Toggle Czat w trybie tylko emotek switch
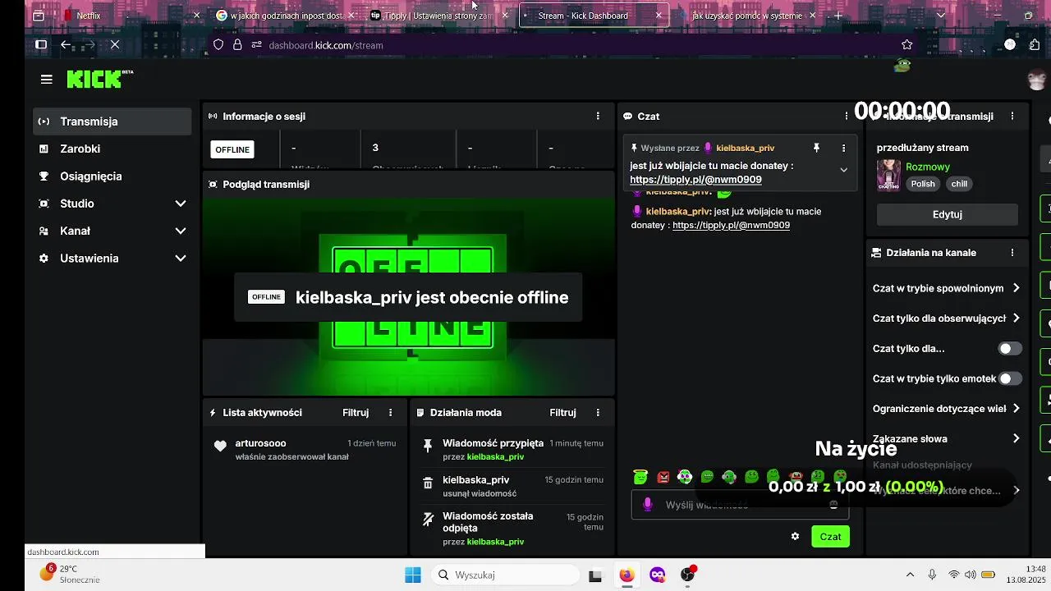Screen dimensions: 1051x591 1010,378
